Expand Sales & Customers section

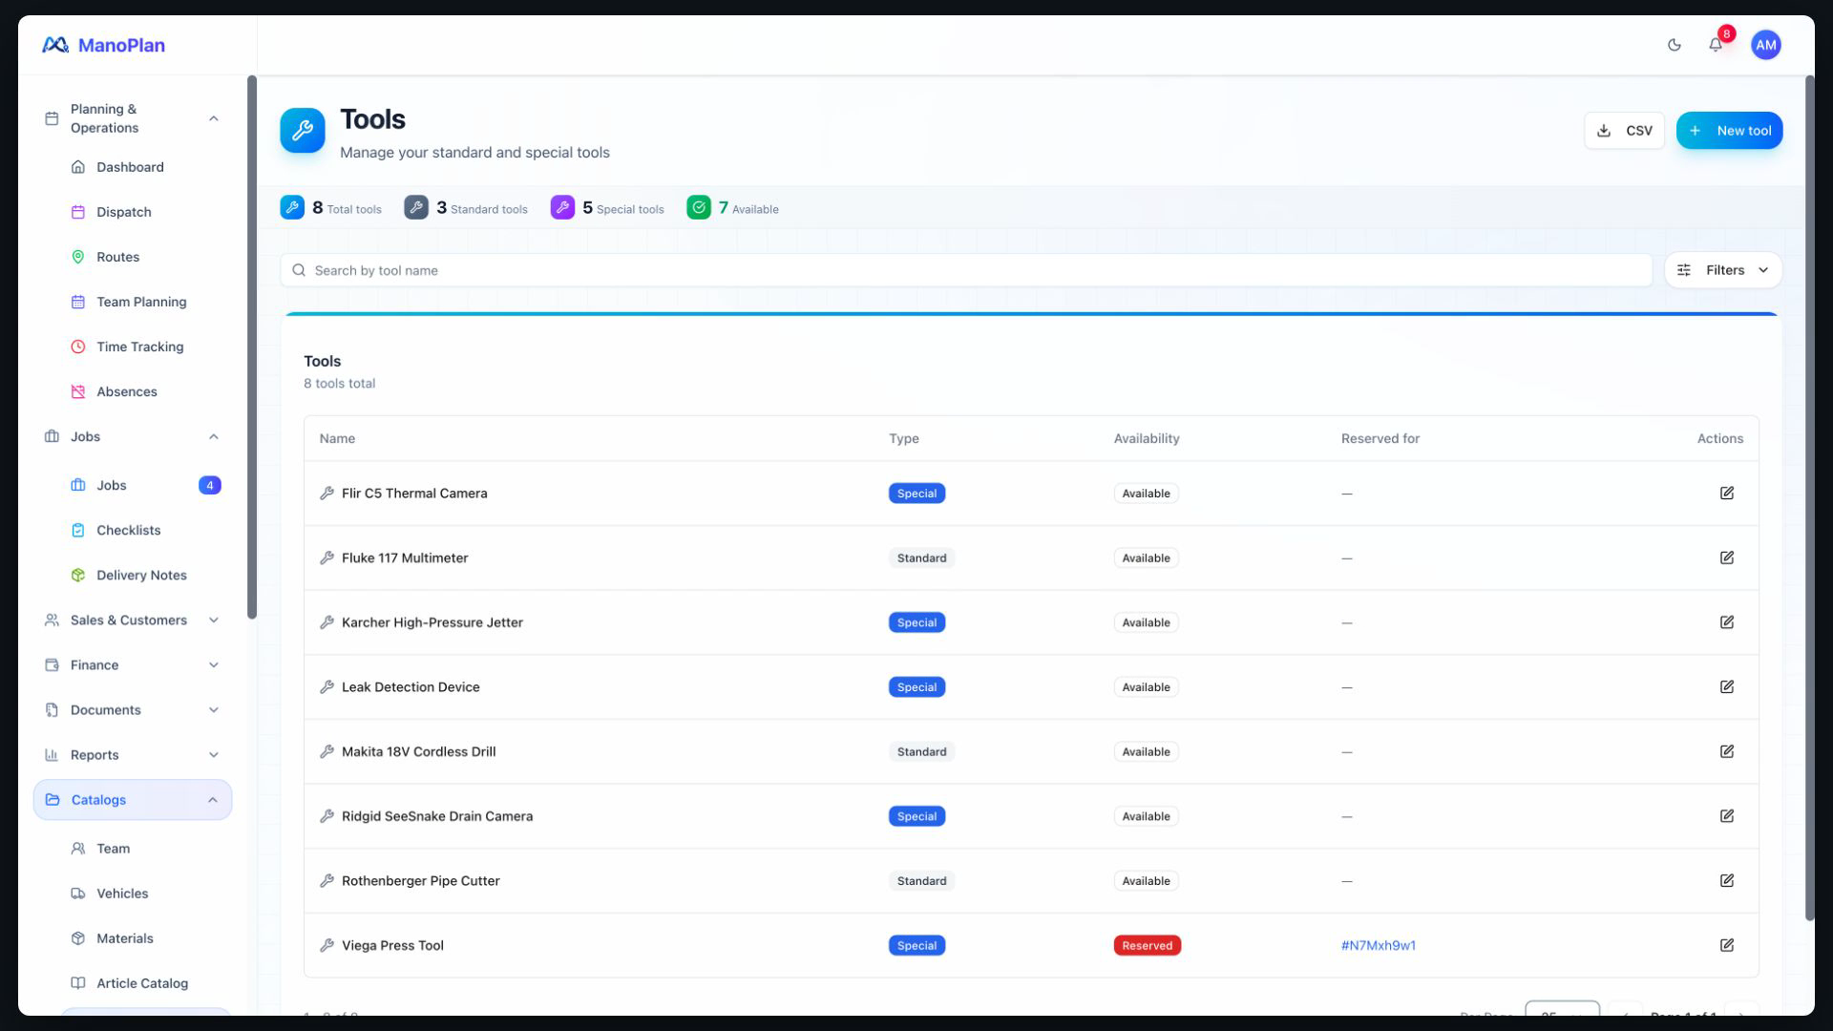(132, 621)
